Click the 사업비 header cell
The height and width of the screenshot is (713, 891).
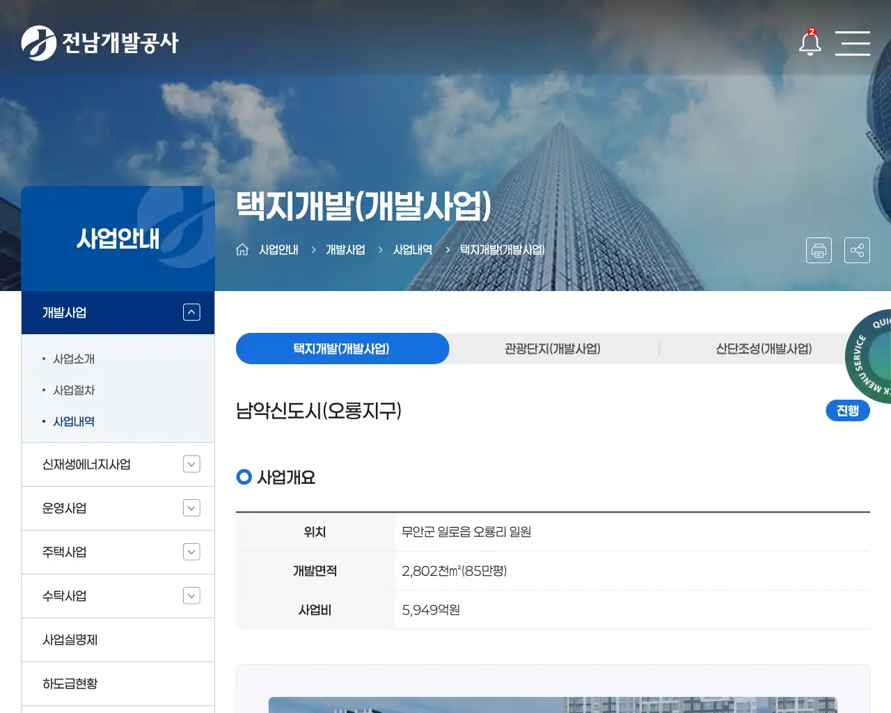coord(315,610)
